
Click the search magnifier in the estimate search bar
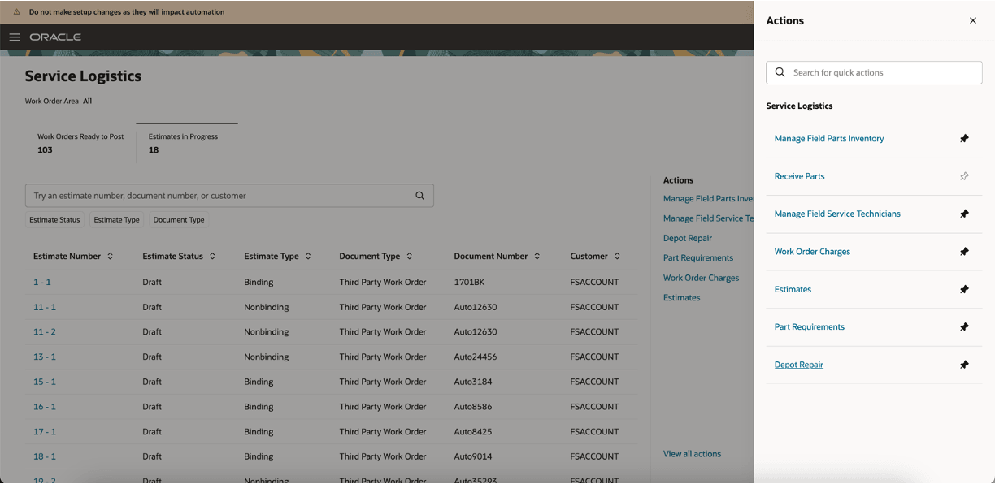point(419,196)
